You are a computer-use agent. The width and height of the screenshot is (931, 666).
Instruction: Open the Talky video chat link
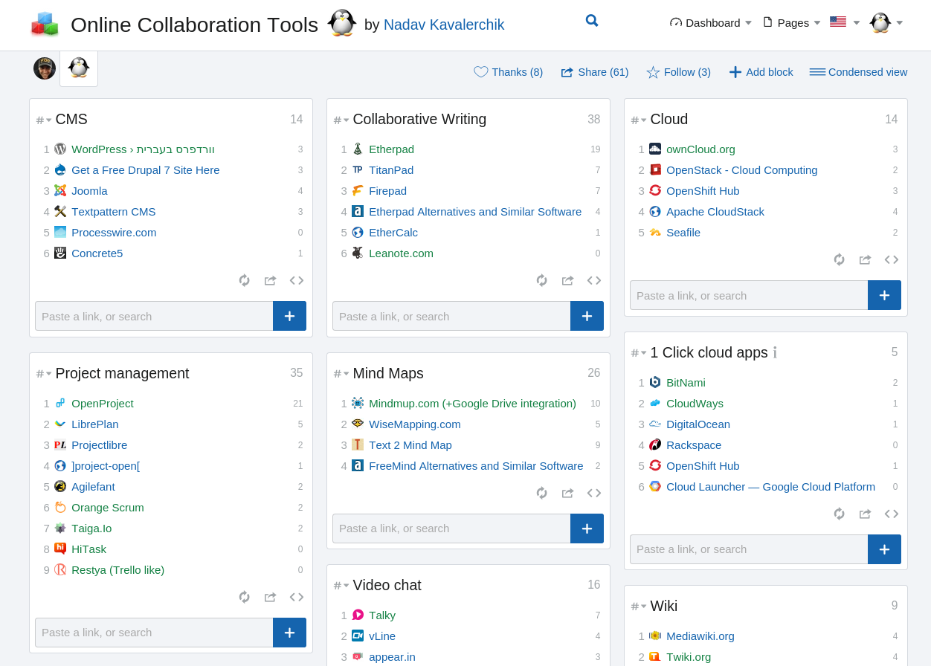click(382, 615)
